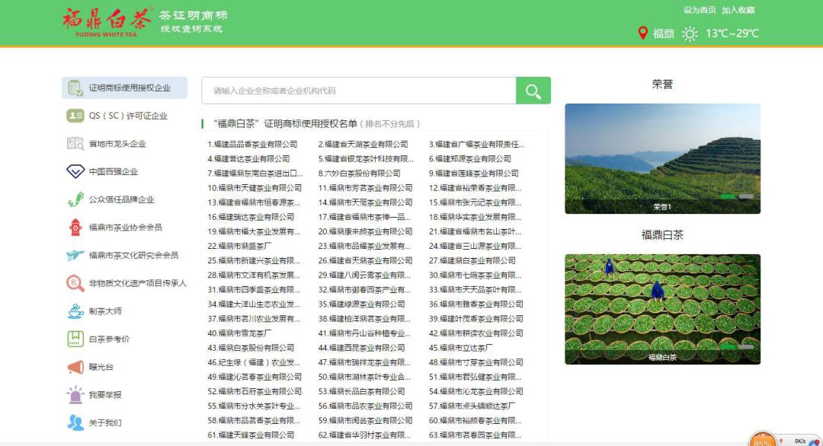Click the 福鼎市茶文化研究会会员 airplane icon

(75, 255)
